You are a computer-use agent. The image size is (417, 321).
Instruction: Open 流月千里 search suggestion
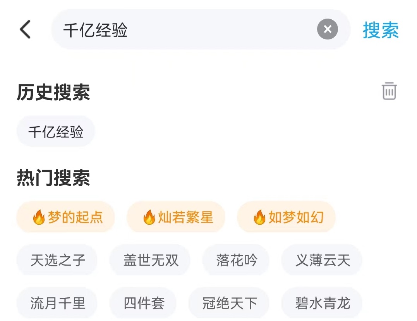pos(57,303)
